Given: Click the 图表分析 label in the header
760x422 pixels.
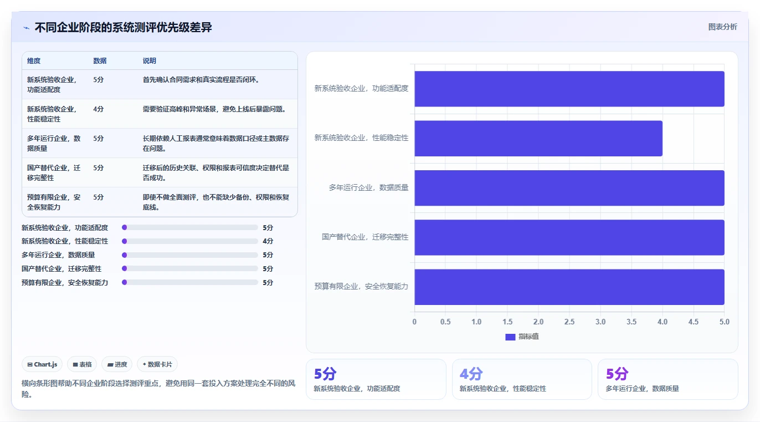Looking at the screenshot, I should click(722, 27).
